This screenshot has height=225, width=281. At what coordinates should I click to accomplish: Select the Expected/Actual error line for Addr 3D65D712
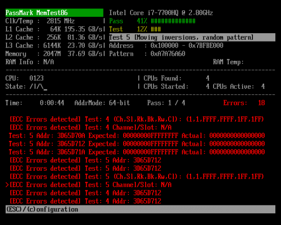tap(137, 144)
